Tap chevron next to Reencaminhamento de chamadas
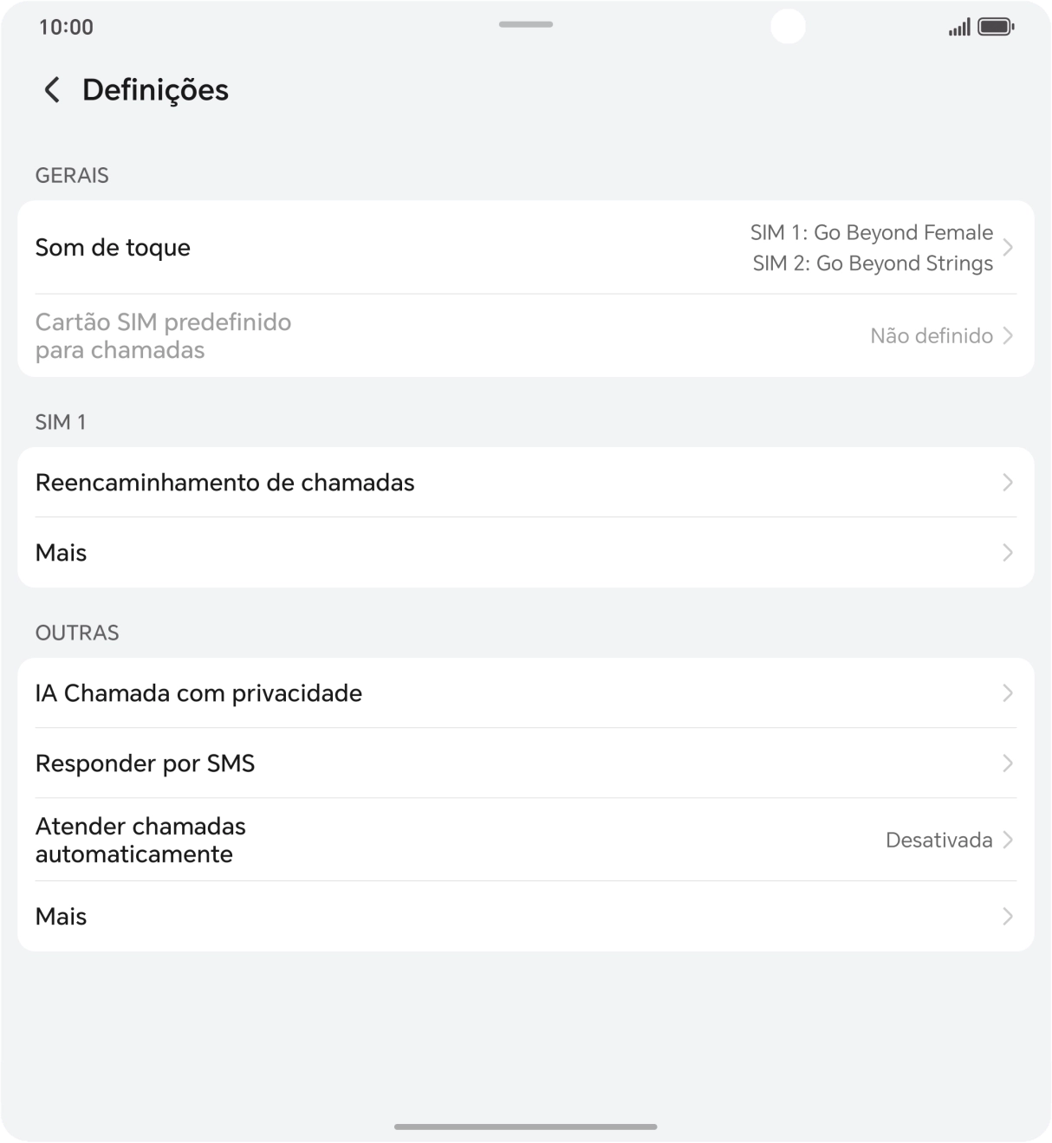 tap(1008, 483)
